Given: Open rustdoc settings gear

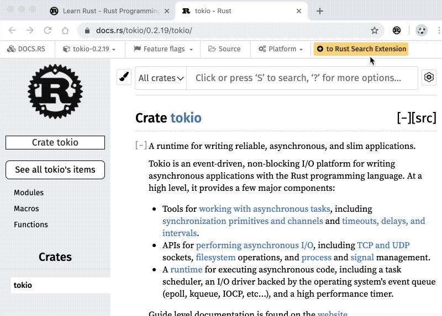Looking at the screenshot, I should (x=429, y=77).
